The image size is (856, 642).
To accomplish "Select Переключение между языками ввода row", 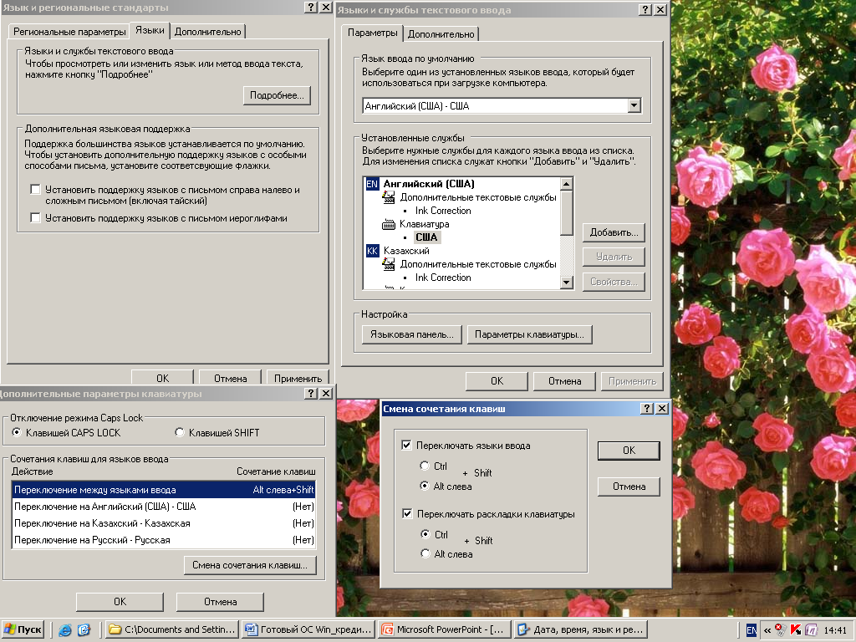I will point(163,490).
